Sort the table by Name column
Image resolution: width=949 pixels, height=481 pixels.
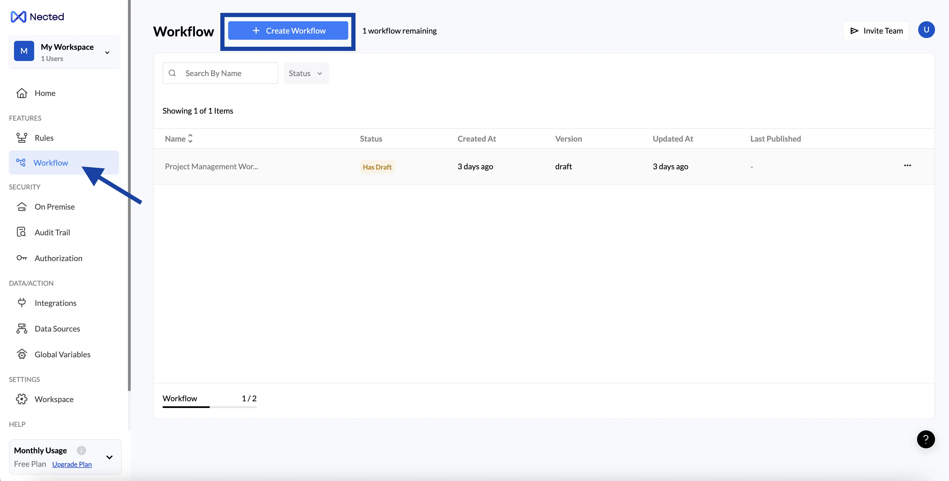click(190, 139)
